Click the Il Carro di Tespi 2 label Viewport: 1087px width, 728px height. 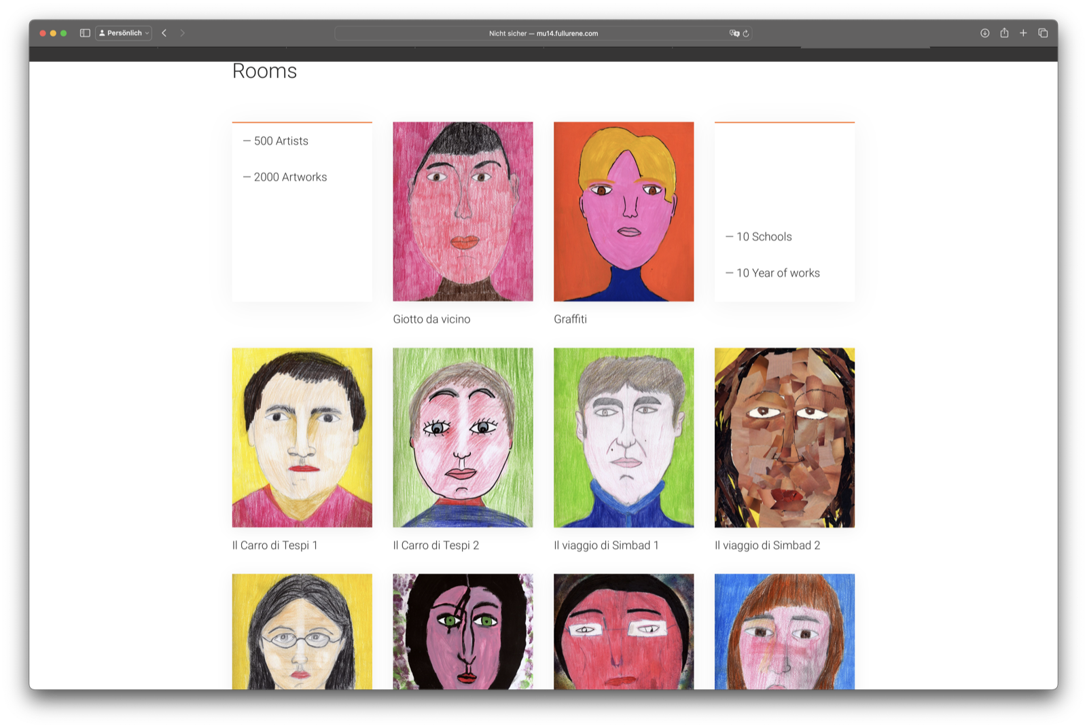(x=435, y=545)
